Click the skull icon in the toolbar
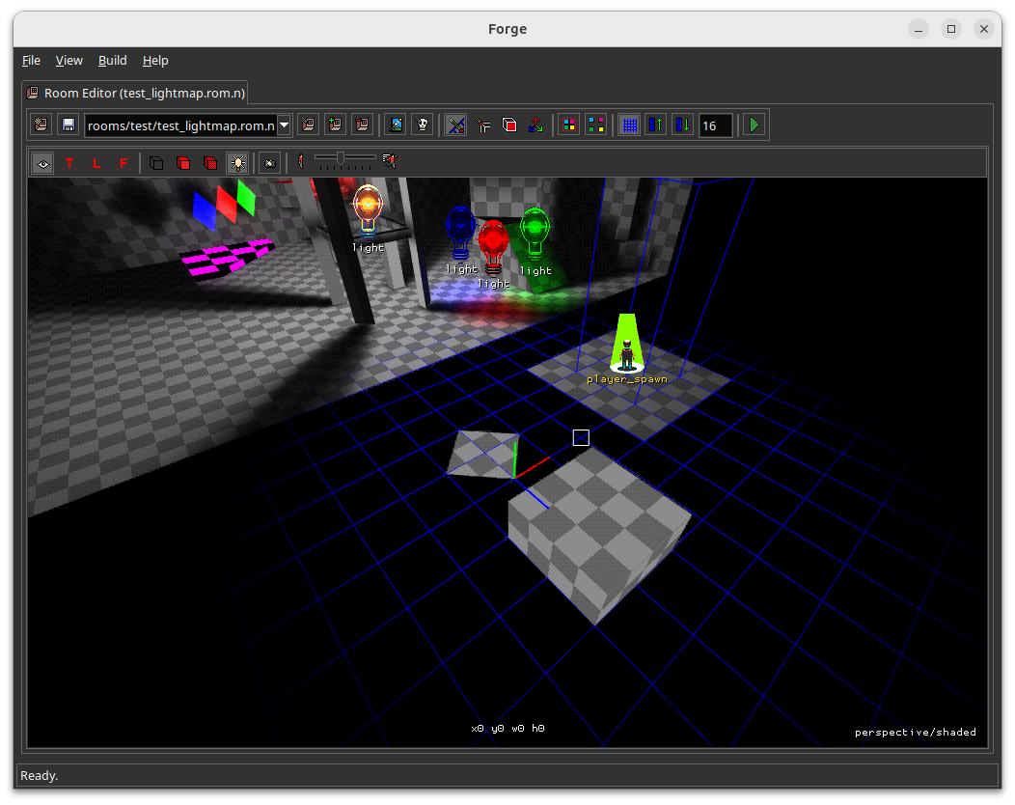Viewport: 1015px width, 805px height. pos(422,125)
